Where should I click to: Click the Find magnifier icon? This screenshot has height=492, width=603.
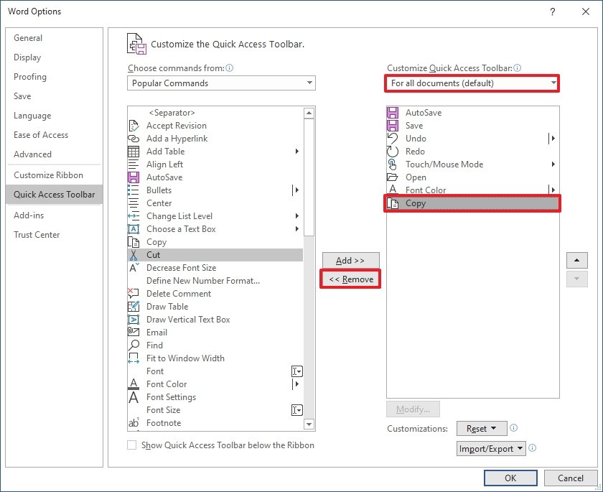134,345
